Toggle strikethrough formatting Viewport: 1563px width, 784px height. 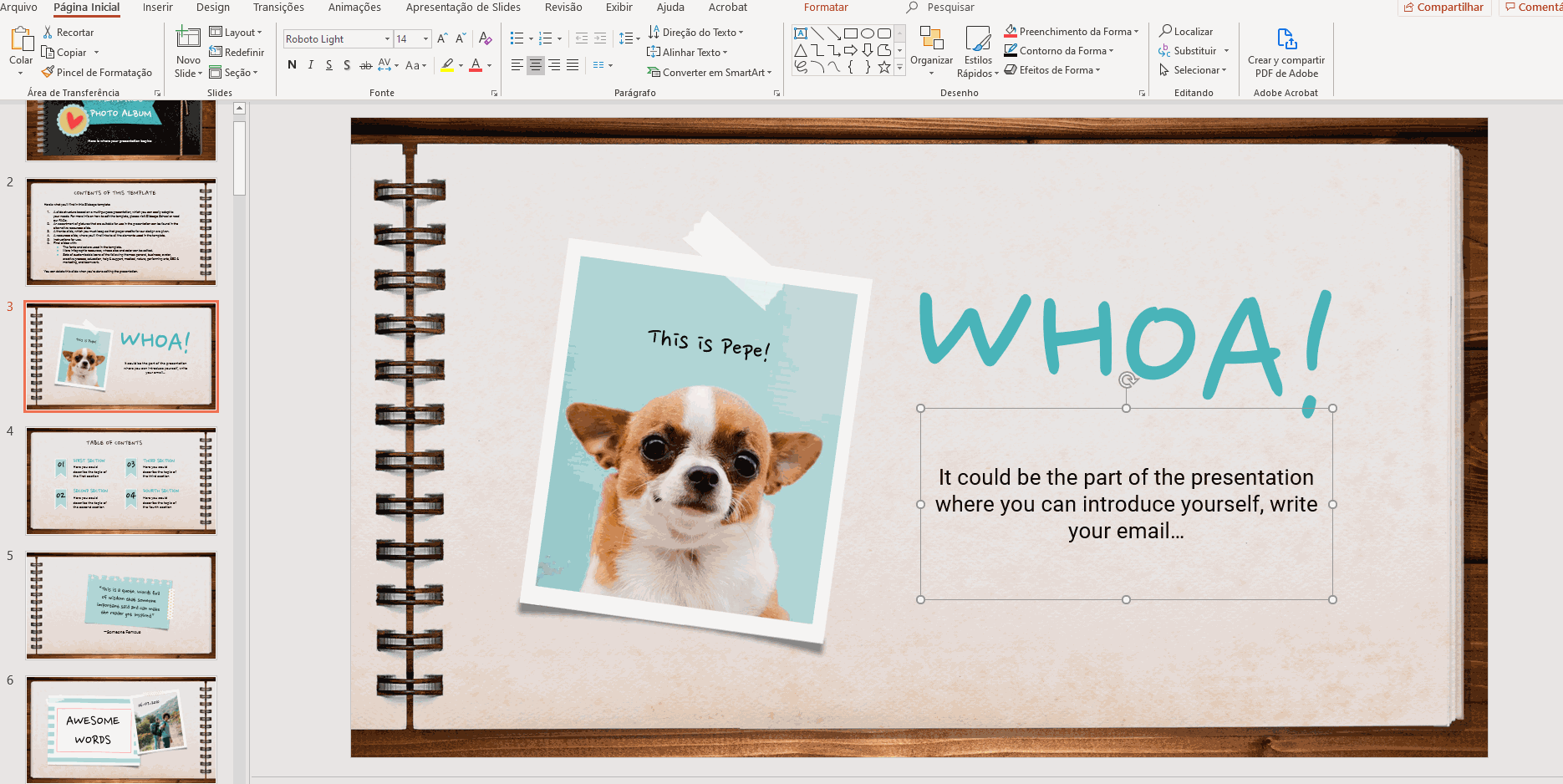click(365, 64)
